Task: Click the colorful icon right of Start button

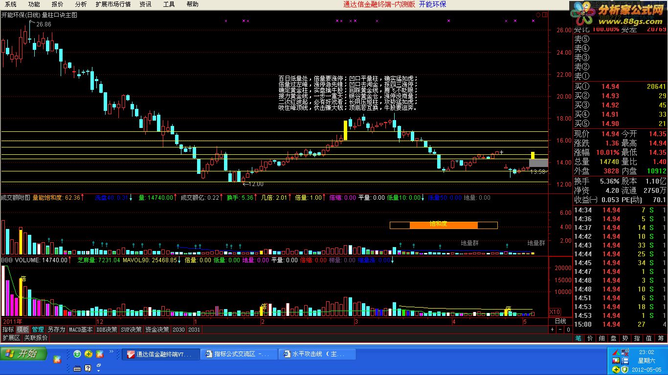Action: (57, 360)
